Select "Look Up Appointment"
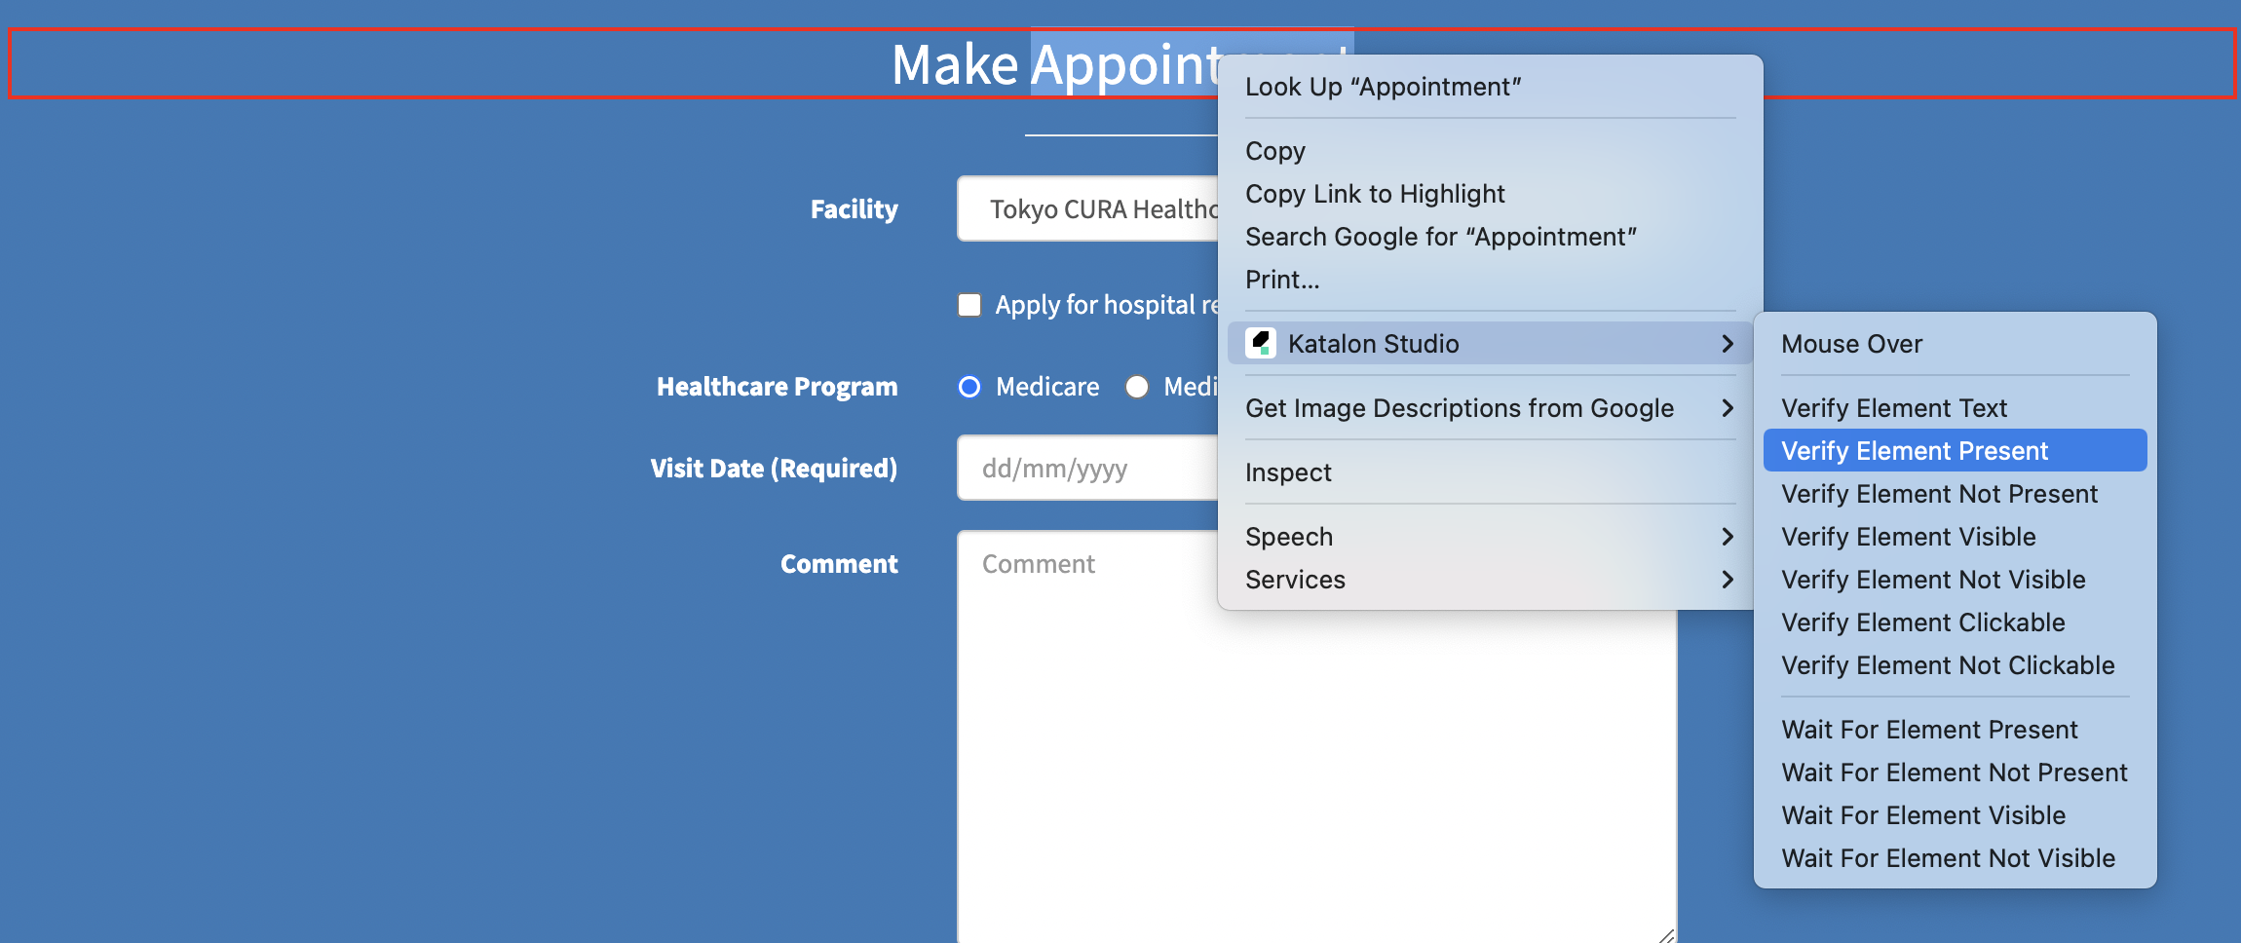The width and height of the screenshot is (2241, 943). point(1384,87)
